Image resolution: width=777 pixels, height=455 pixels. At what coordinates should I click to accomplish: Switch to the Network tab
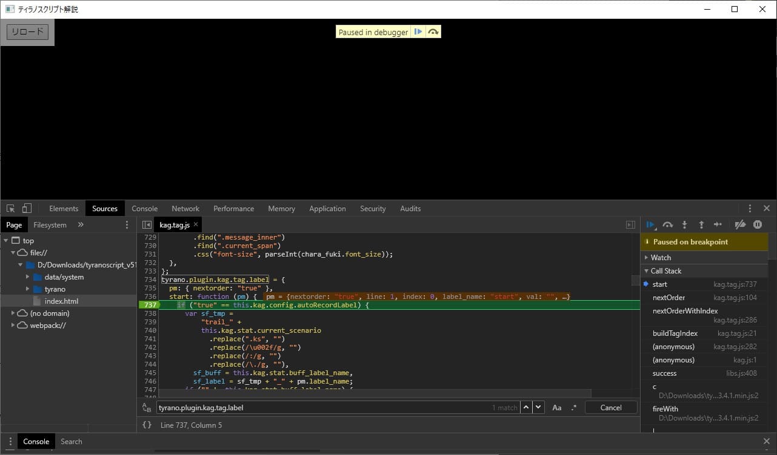(x=185, y=209)
